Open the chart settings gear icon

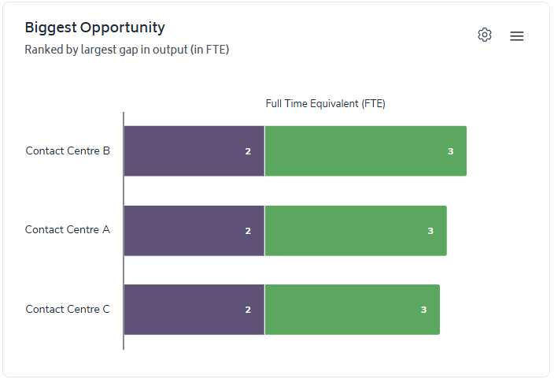485,35
